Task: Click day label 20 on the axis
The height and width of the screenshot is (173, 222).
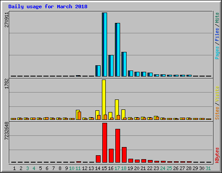Action: tap(137, 168)
